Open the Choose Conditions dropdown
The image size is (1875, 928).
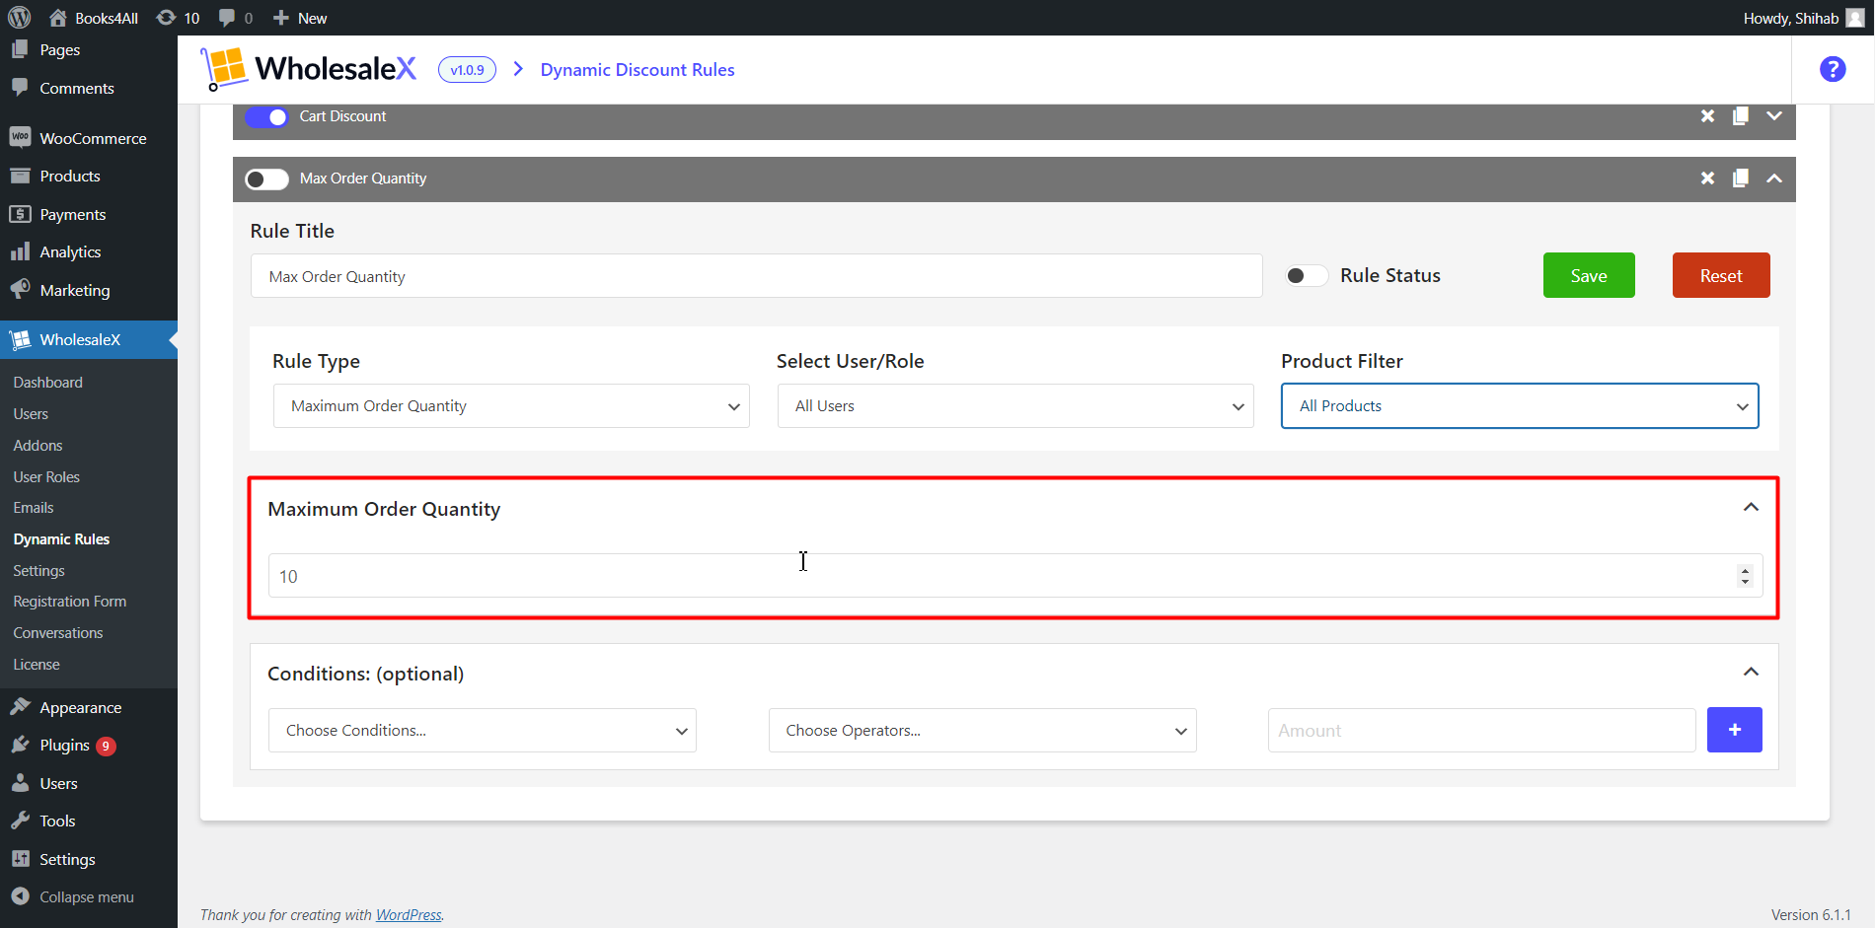tap(483, 731)
